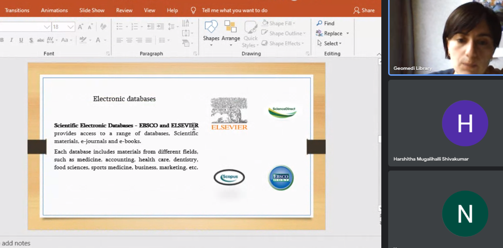This screenshot has width=503, height=248.
Task: Select the Elsevier logo image
Action: [x=229, y=114]
